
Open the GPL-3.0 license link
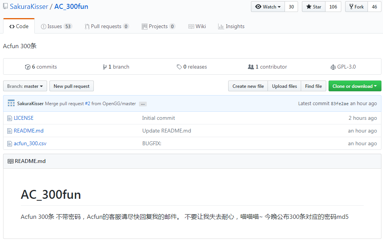pyautogui.click(x=343, y=67)
